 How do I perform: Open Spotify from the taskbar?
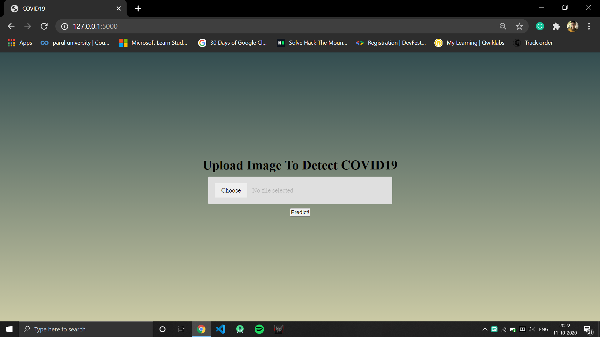[259, 329]
